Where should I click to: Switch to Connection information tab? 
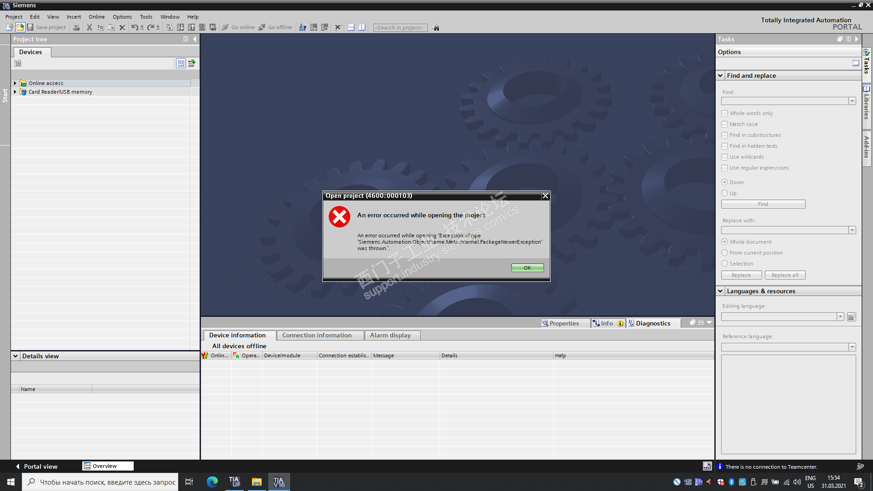tap(316, 335)
